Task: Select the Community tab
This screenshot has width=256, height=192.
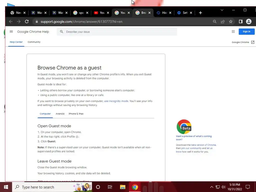Action: tap(34, 42)
